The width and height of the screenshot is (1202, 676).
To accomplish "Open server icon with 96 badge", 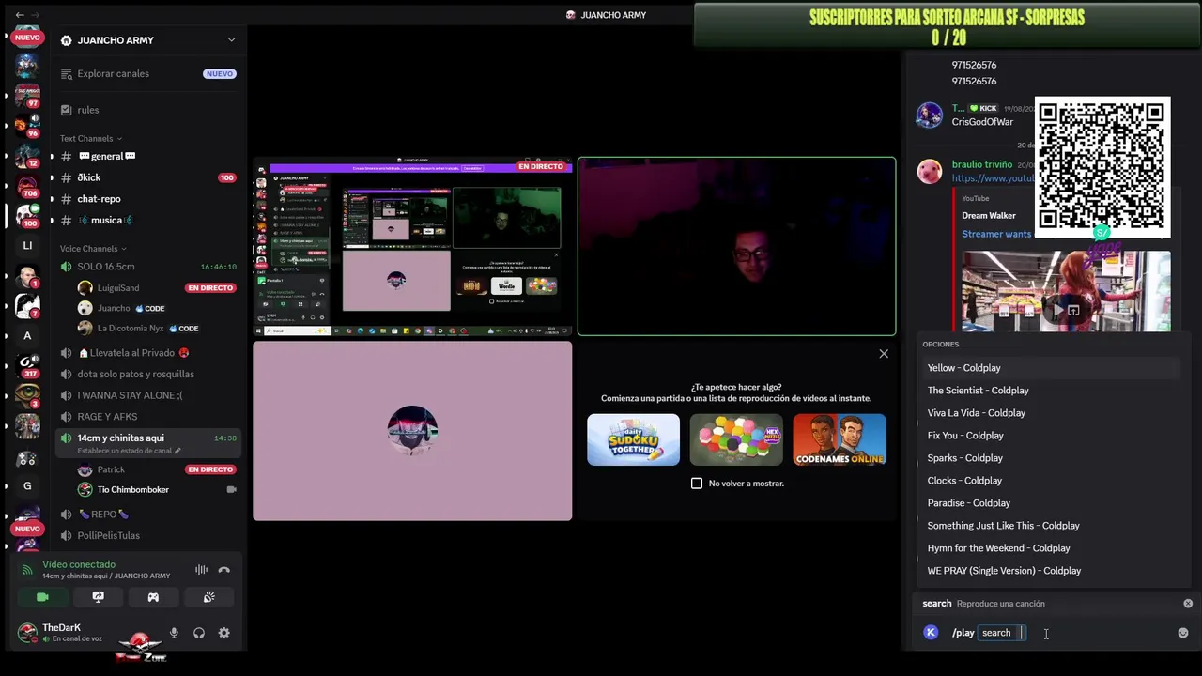I will 27,126.
